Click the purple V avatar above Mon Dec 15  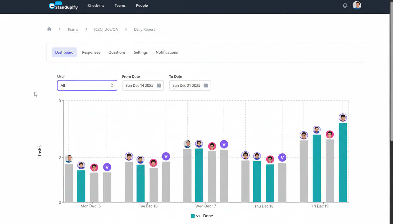(107, 167)
